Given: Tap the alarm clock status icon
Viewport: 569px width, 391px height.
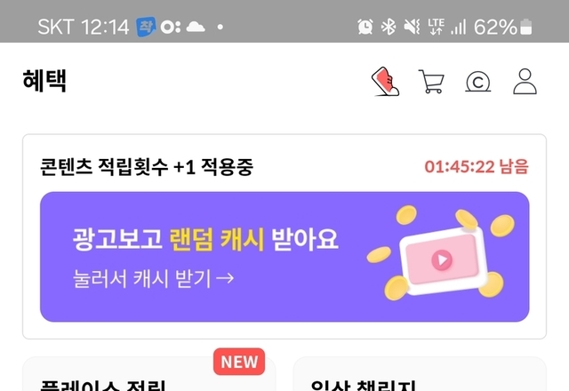Looking at the screenshot, I should (x=365, y=27).
